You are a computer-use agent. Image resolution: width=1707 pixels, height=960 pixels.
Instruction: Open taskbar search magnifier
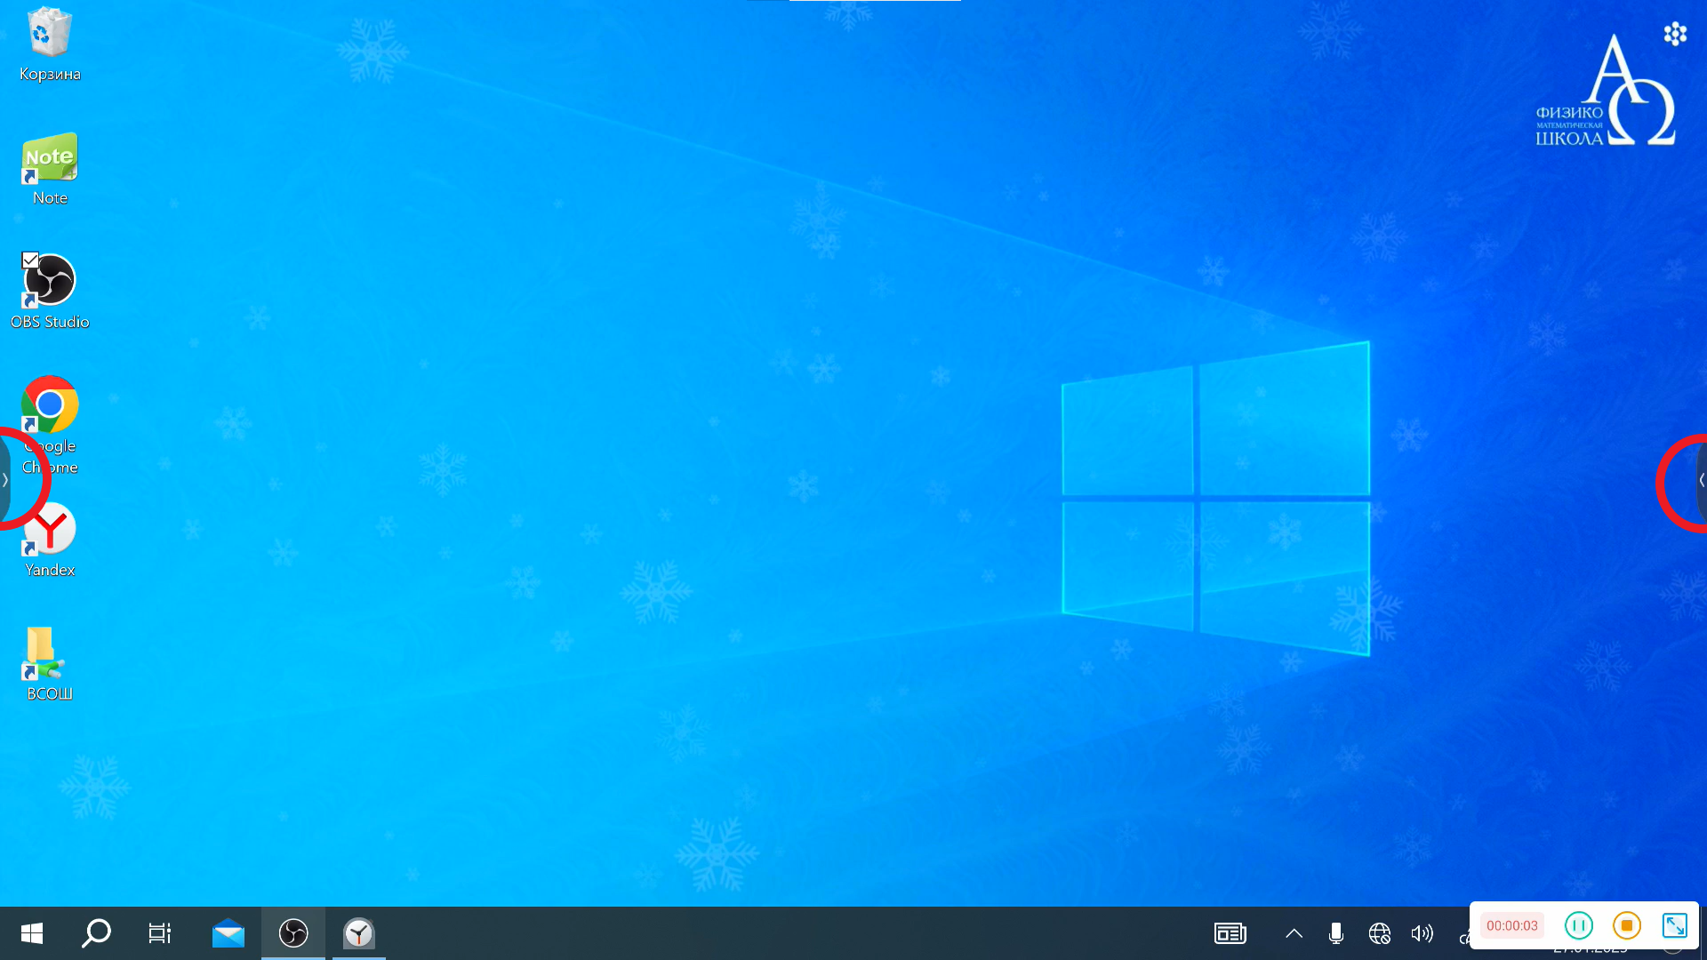point(96,933)
